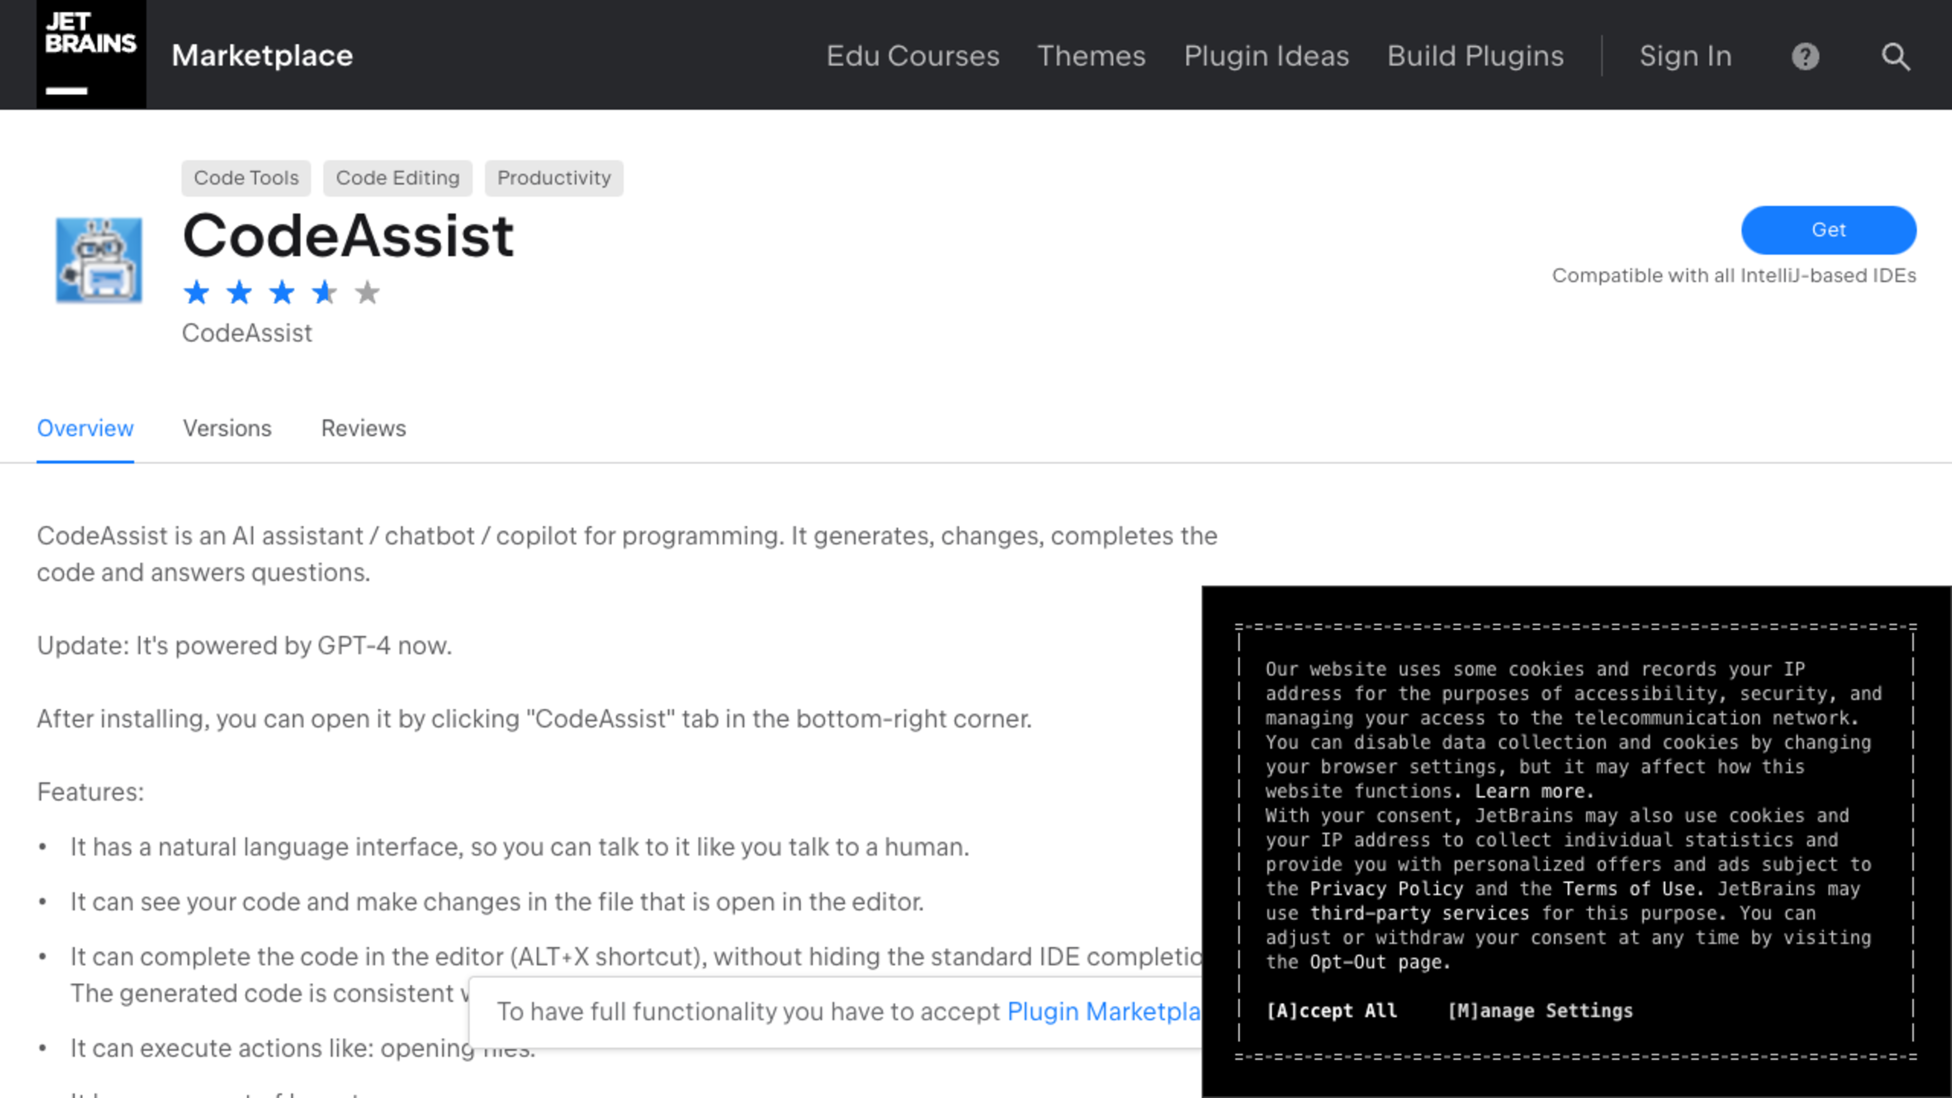Switch to the Reviews tab
Image resolution: width=1952 pixels, height=1098 pixels.
coord(364,428)
